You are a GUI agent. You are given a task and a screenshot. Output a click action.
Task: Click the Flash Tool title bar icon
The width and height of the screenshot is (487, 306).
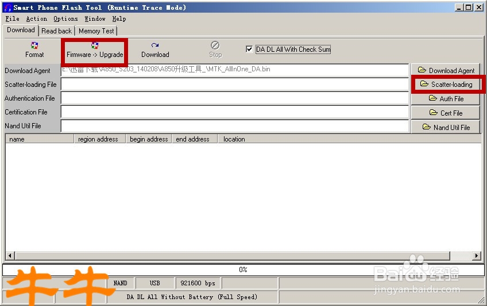[8, 7]
